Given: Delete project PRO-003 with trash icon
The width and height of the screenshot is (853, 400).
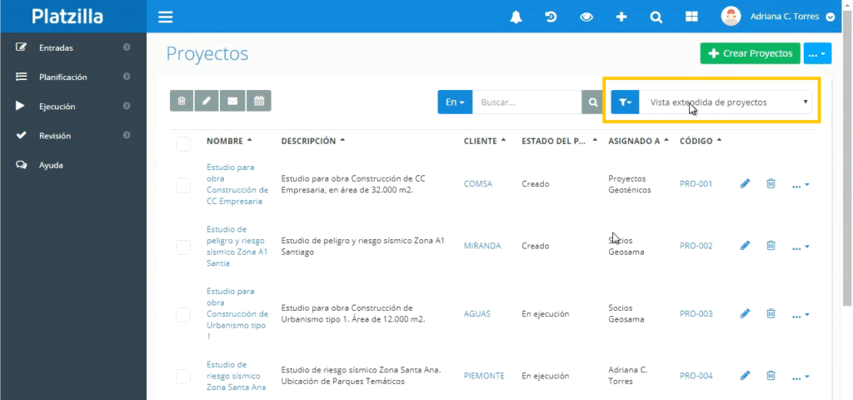Looking at the screenshot, I should (x=771, y=313).
